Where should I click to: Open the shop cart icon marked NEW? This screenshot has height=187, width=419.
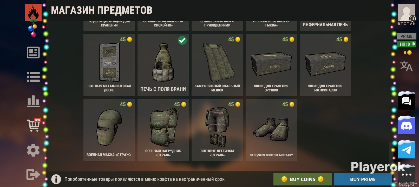(x=34, y=125)
